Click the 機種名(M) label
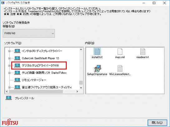 click(9, 26)
